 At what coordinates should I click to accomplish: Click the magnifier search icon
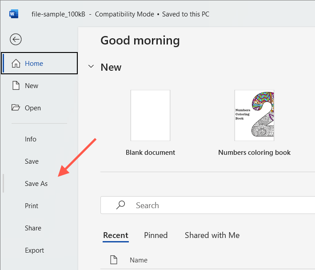[120, 205]
